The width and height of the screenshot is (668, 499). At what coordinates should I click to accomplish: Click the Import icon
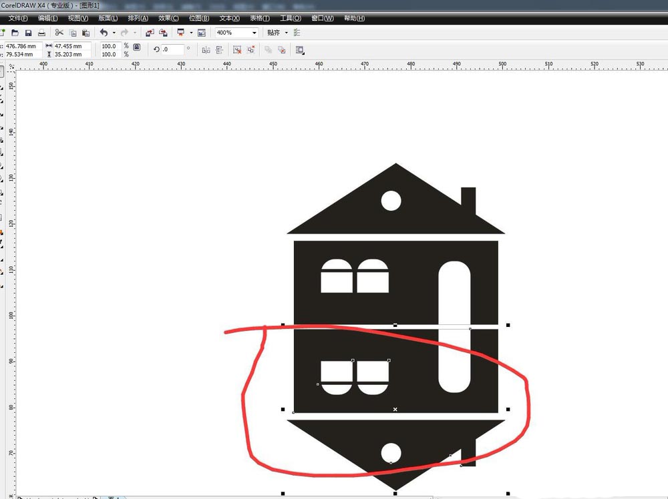150,33
